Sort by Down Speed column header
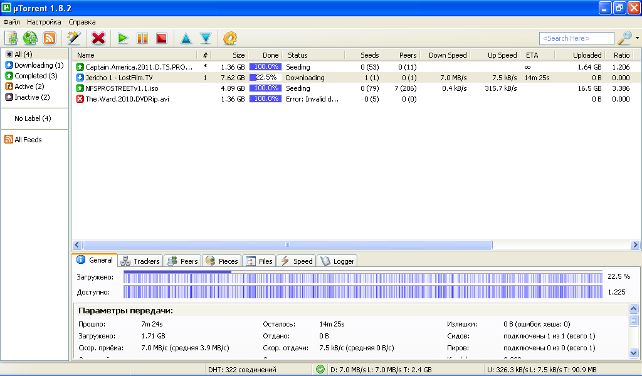Screen dimensions: 642x376 pyautogui.click(x=445, y=55)
